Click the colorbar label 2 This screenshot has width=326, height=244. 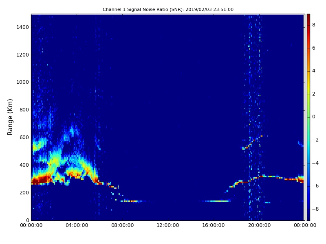coord(314,94)
